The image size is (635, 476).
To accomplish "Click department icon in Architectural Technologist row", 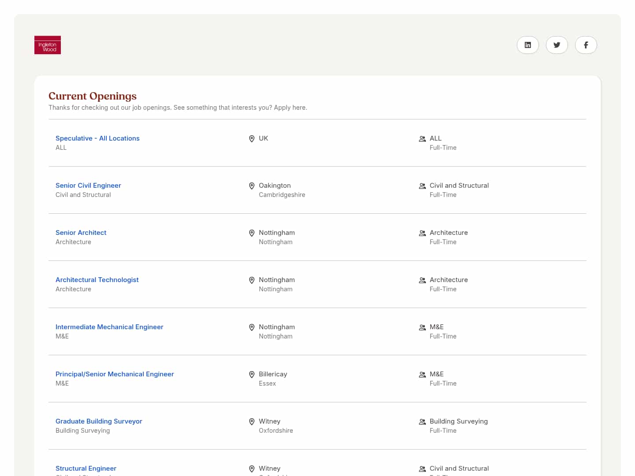I will coord(422,280).
